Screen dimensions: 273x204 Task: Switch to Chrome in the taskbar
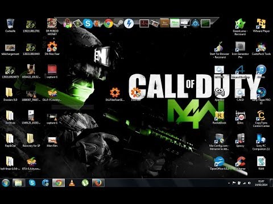(59, 183)
